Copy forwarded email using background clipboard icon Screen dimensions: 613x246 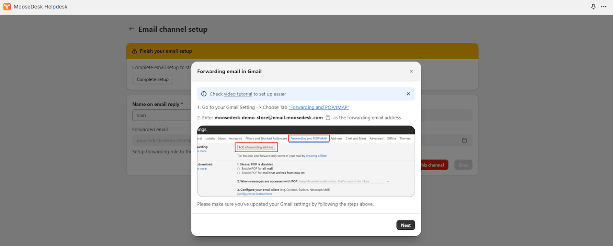click(464, 140)
